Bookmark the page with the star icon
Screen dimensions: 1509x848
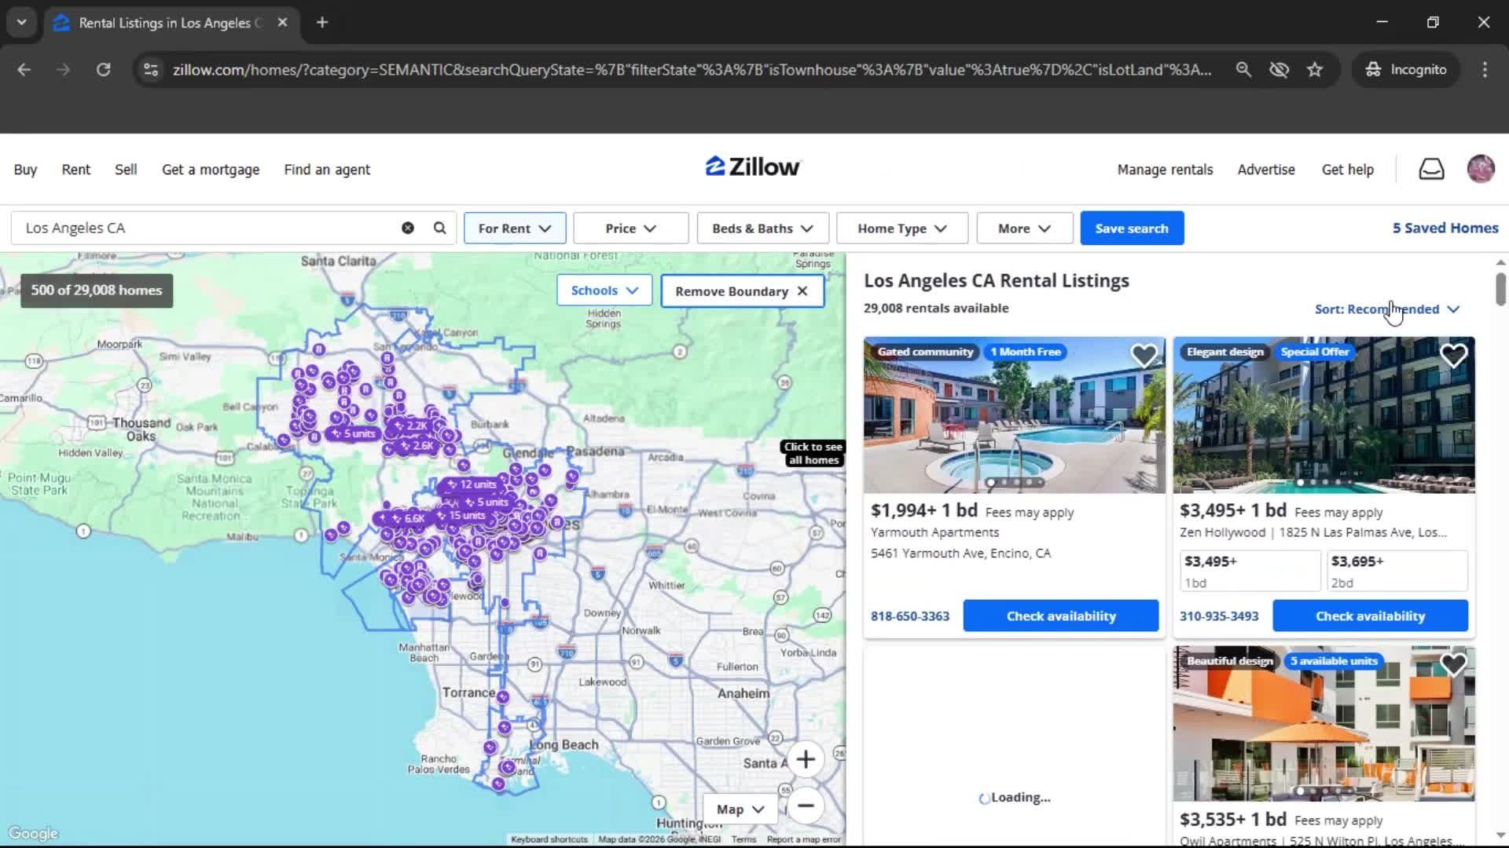click(1315, 69)
